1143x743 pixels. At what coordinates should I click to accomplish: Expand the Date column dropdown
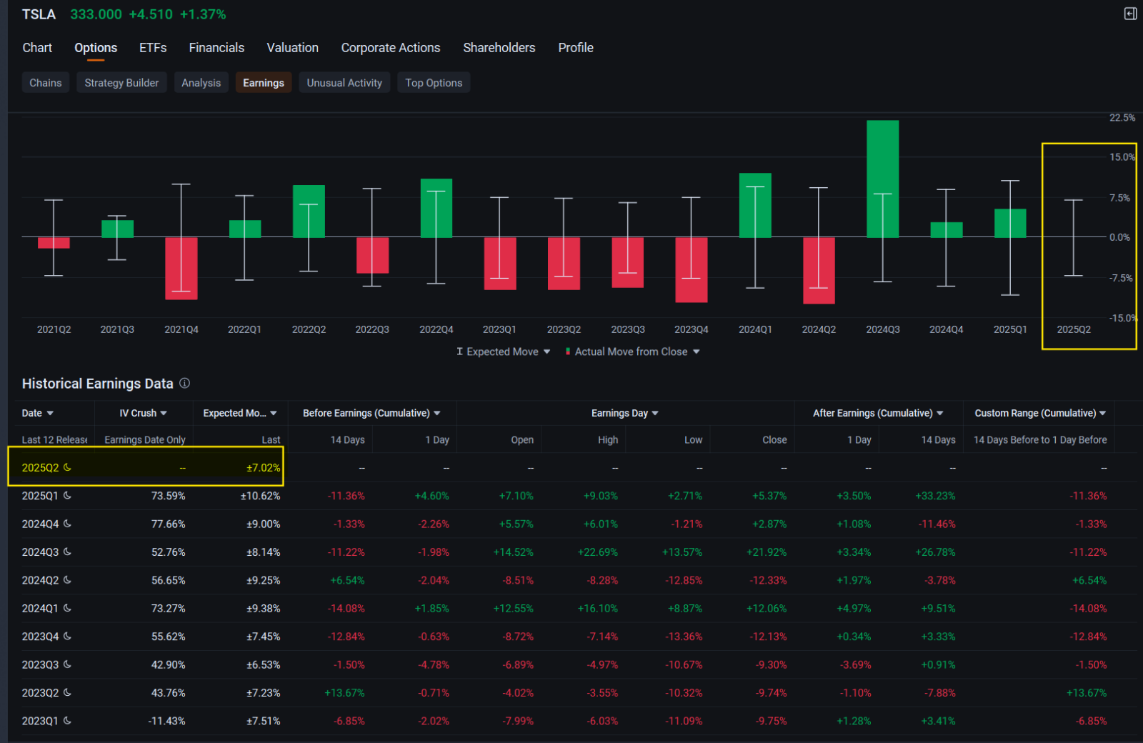50,413
